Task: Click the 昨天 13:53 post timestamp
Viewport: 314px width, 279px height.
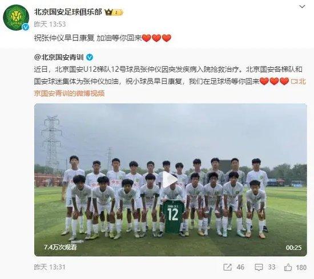Action: click(x=50, y=24)
